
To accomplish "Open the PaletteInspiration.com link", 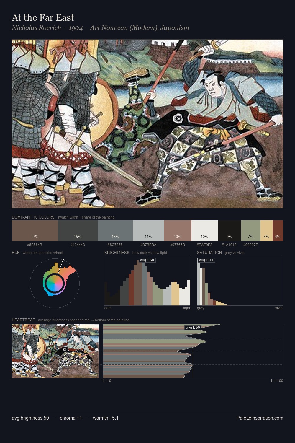I will pyautogui.click(x=260, y=418).
